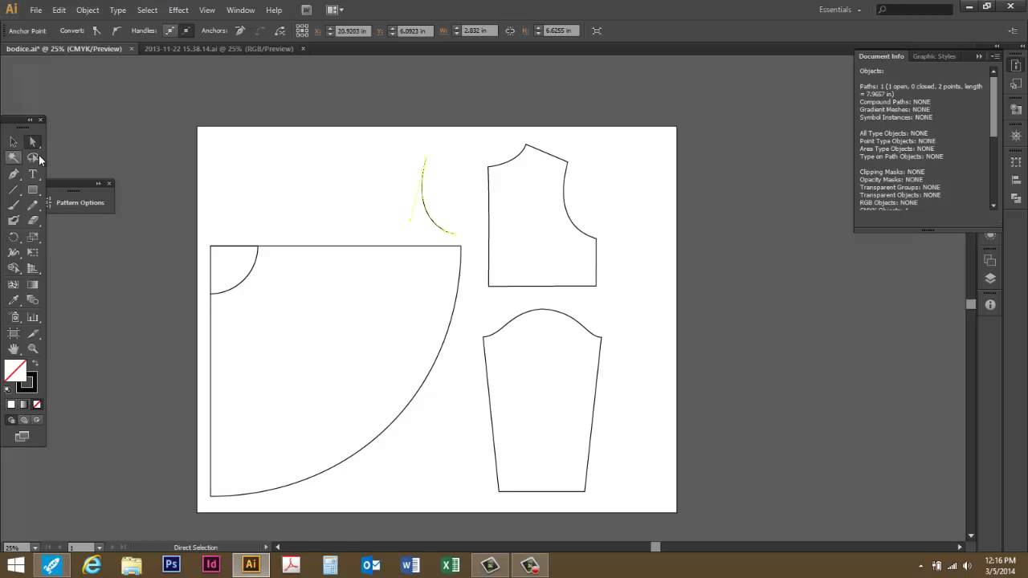Image resolution: width=1028 pixels, height=578 pixels.
Task: Set the Color fill mode button
Action: (11, 405)
